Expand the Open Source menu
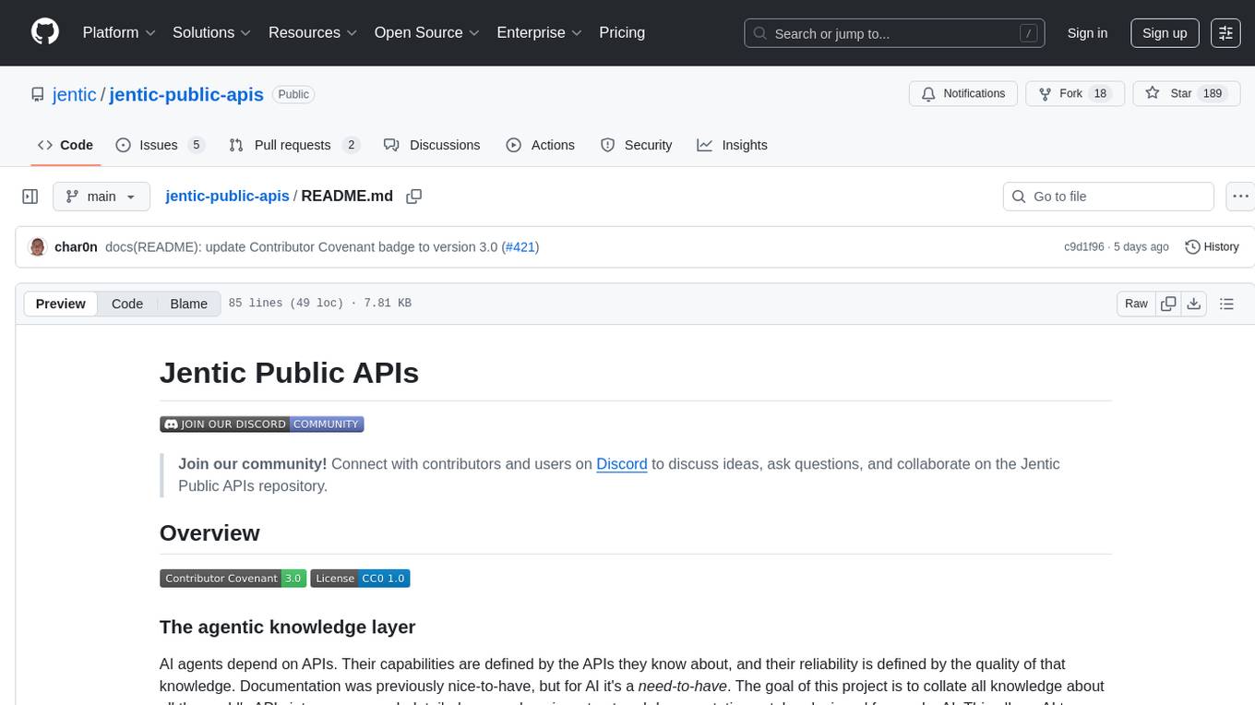Image resolution: width=1255 pixels, height=705 pixels. pos(427,32)
